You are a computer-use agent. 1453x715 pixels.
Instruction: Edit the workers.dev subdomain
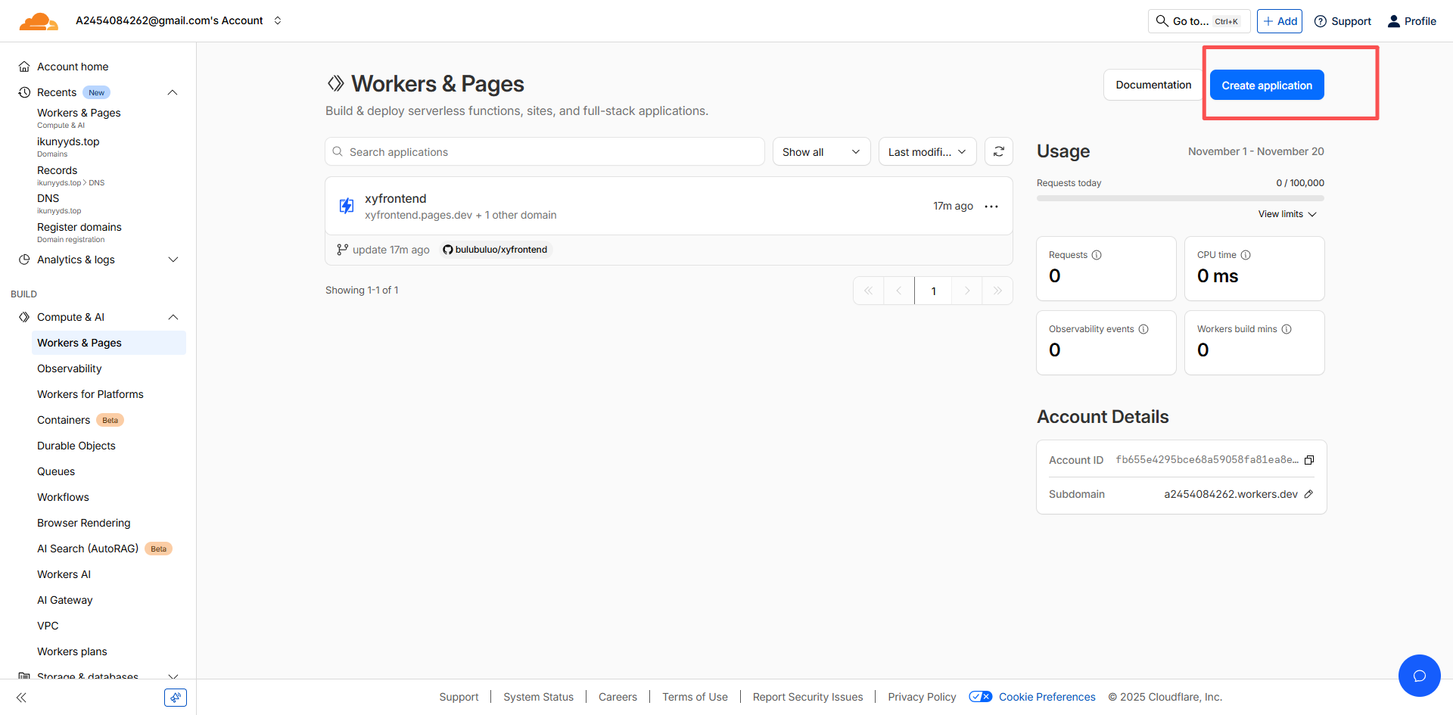pyautogui.click(x=1308, y=494)
